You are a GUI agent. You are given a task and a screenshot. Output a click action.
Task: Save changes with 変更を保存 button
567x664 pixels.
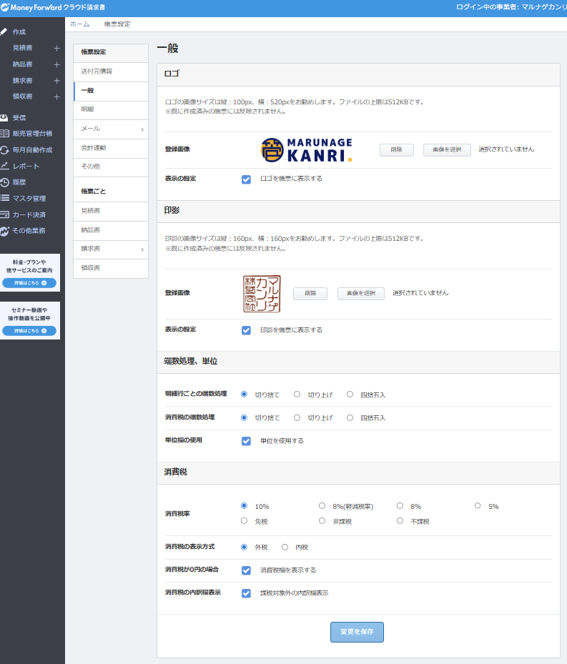[357, 632]
